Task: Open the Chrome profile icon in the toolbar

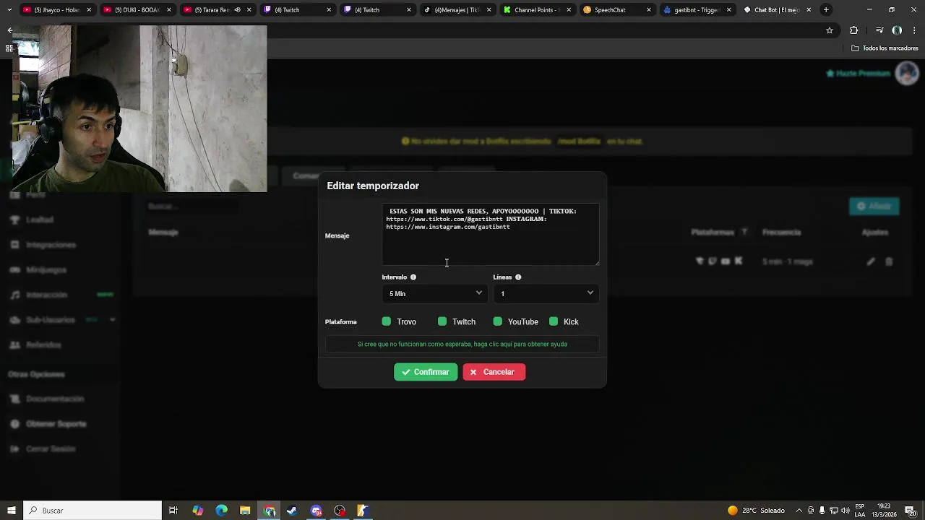Action: [897, 30]
